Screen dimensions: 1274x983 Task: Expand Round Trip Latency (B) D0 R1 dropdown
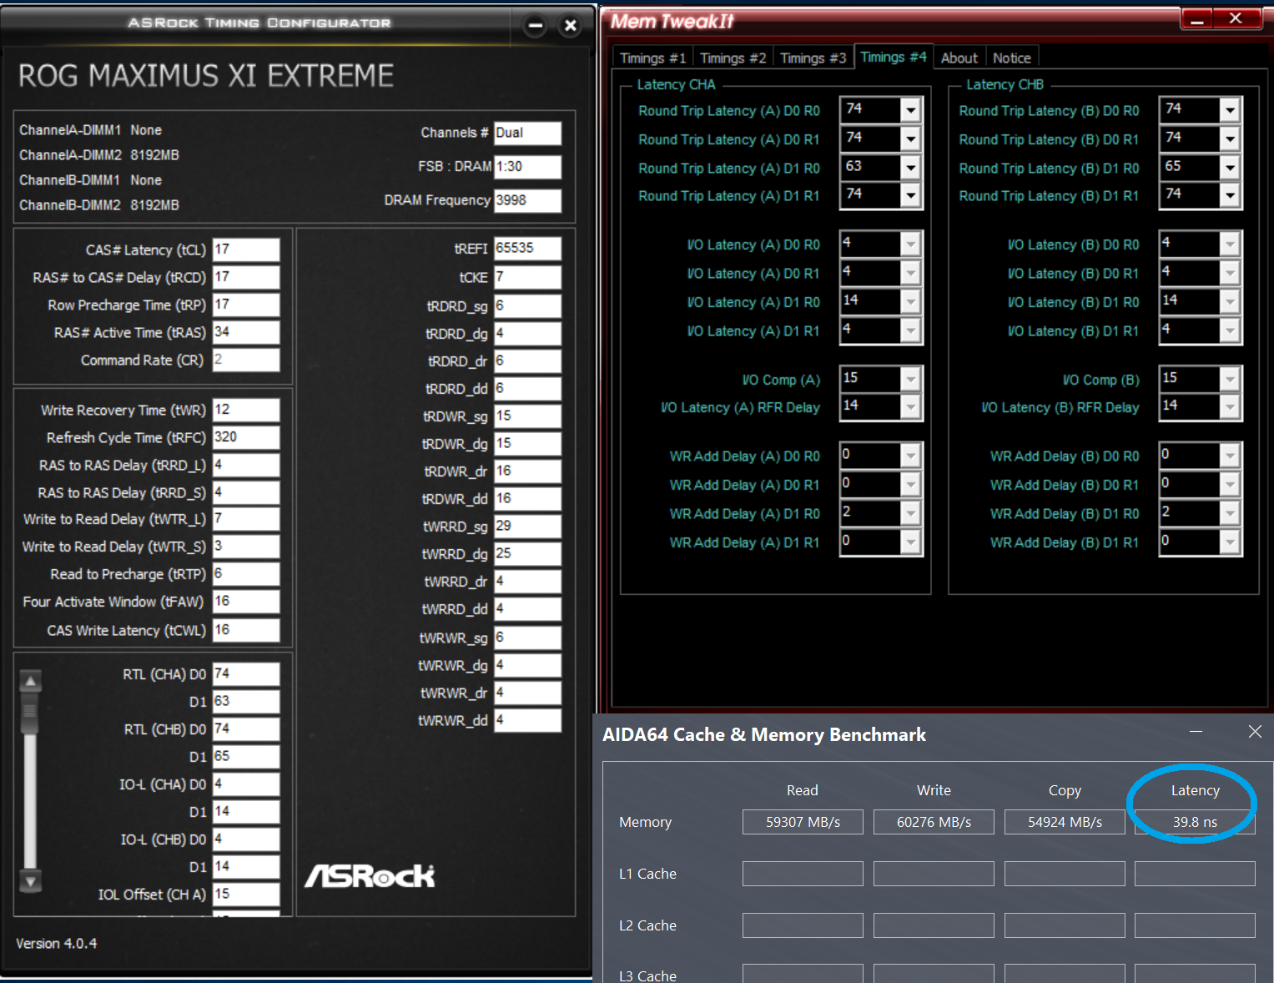point(1230,139)
